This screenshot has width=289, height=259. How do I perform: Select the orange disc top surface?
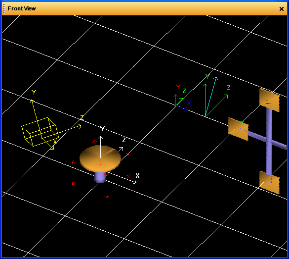click(100, 157)
